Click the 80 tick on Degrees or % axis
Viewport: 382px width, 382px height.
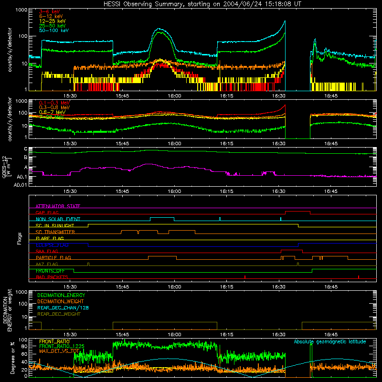tap(24, 347)
